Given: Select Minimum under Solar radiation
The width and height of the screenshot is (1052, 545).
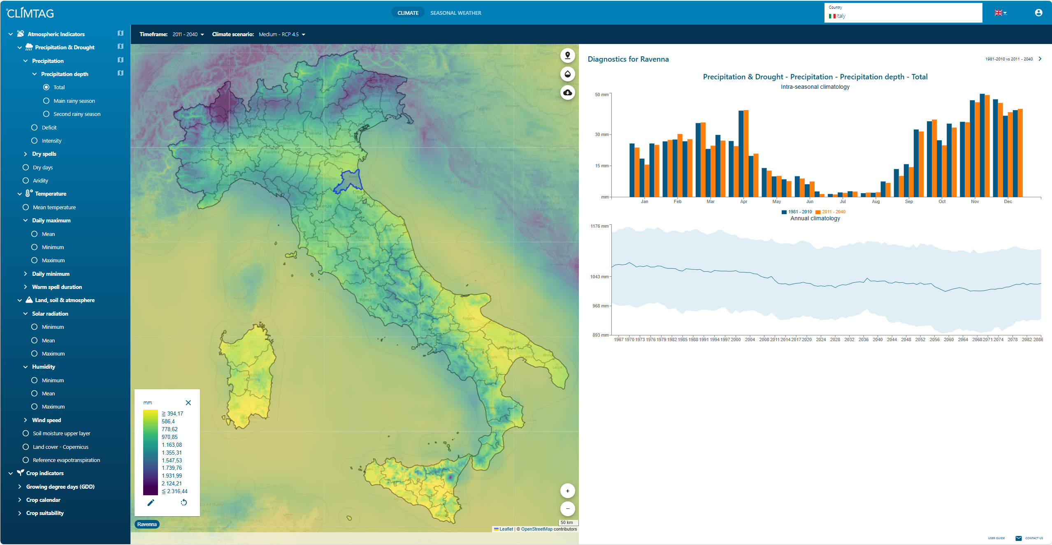Looking at the screenshot, I should click(x=34, y=327).
